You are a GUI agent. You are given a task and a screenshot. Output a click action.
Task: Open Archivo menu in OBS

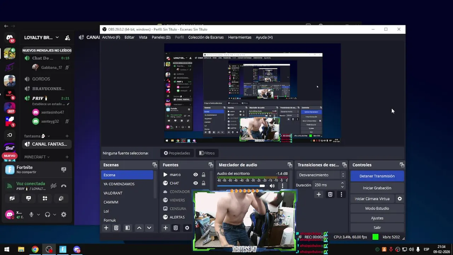(x=111, y=37)
